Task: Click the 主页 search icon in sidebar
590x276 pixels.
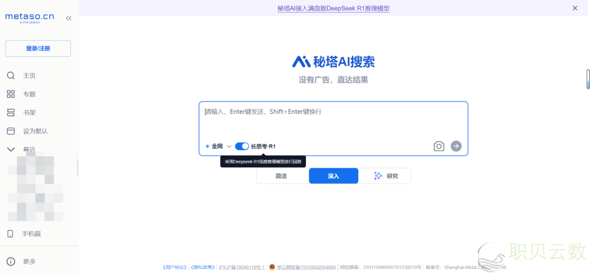Action: pyautogui.click(x=10, y=75)
